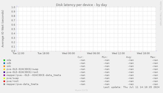Click the gray mapper/pve-data_tmeta swatch

click(x=4, y=84)
